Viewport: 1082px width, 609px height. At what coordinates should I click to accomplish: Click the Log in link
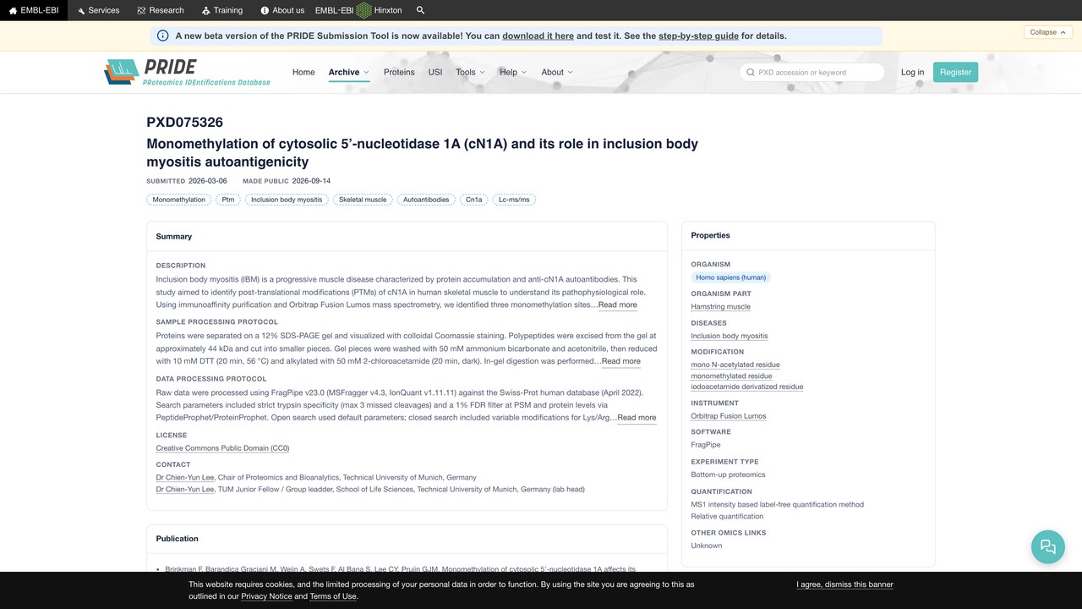[x=912, y=72]
